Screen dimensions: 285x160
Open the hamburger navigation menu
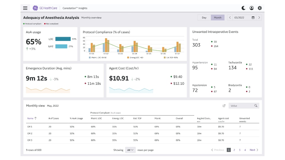(x=25, y=8)
